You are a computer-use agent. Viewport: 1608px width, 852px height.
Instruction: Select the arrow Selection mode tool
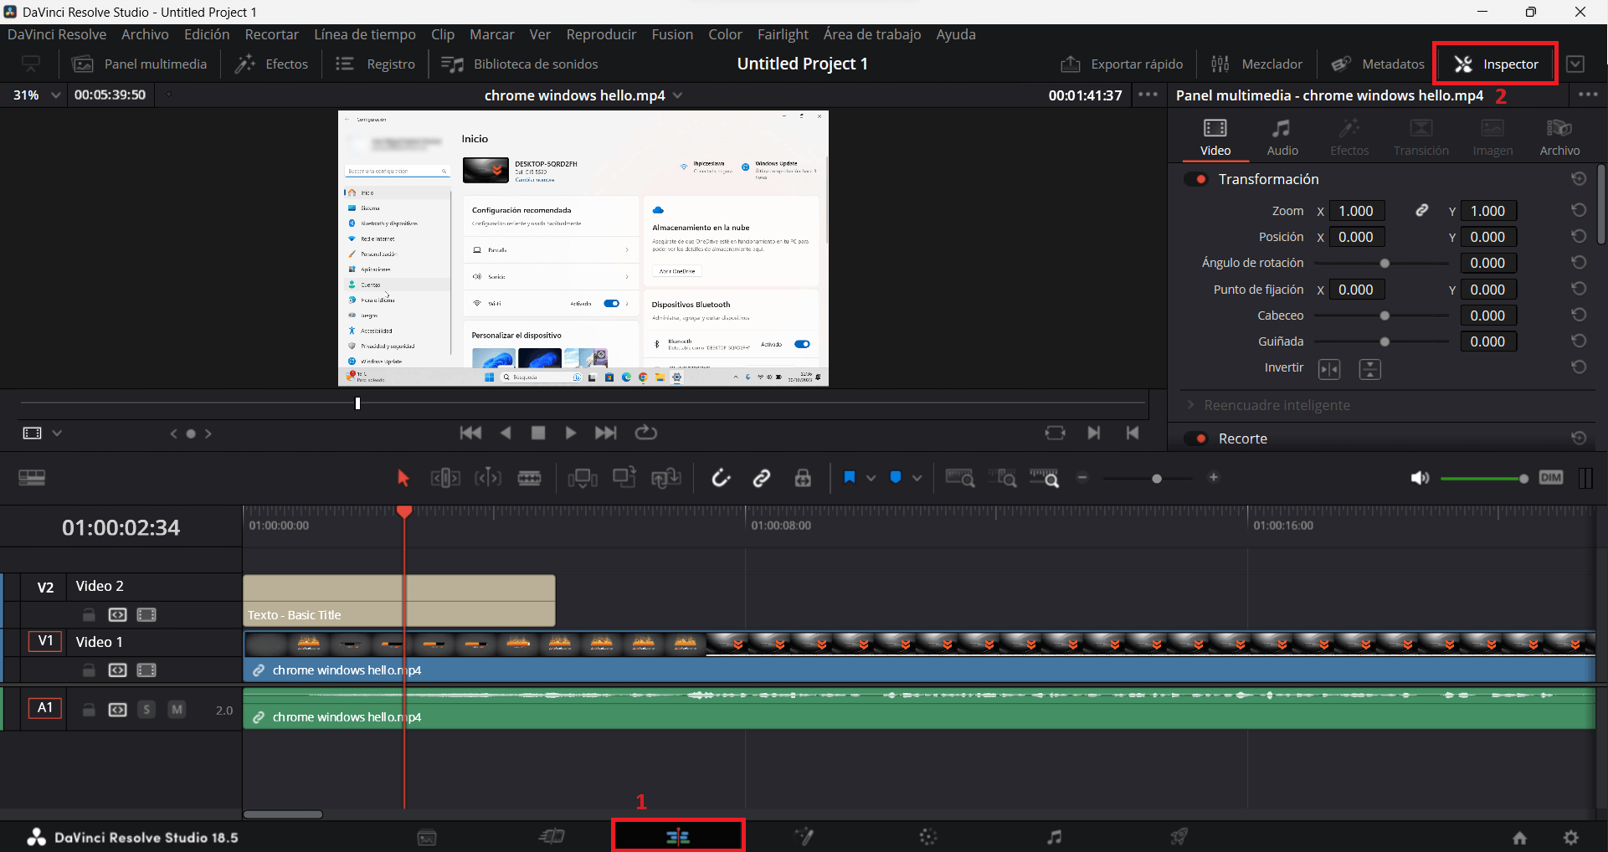(x=403, y=478)
